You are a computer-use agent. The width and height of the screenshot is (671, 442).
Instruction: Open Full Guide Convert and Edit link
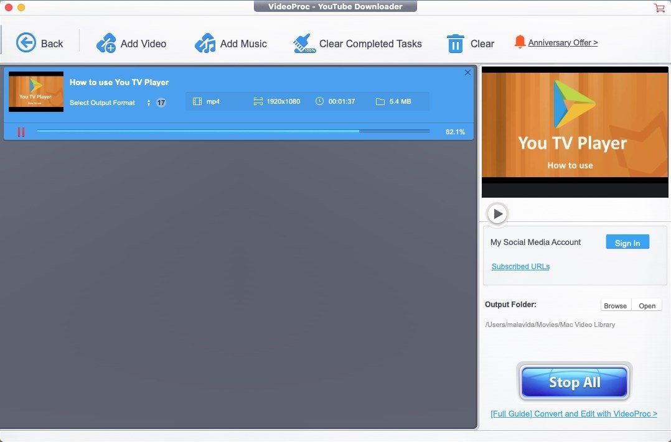[574, 413]
